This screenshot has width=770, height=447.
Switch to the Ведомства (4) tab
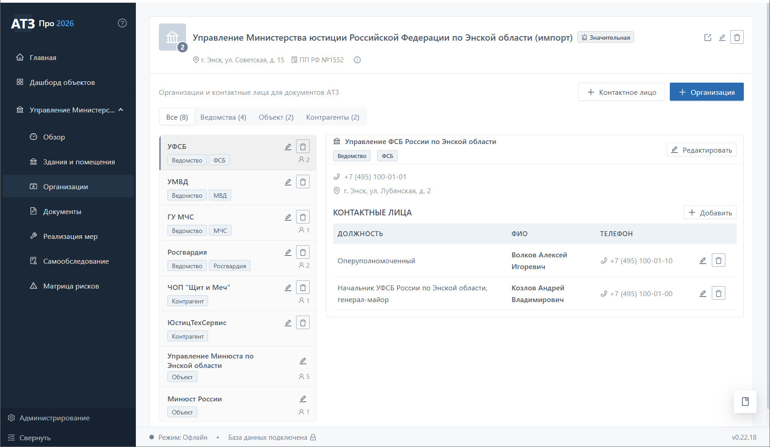tap(223, 117)
